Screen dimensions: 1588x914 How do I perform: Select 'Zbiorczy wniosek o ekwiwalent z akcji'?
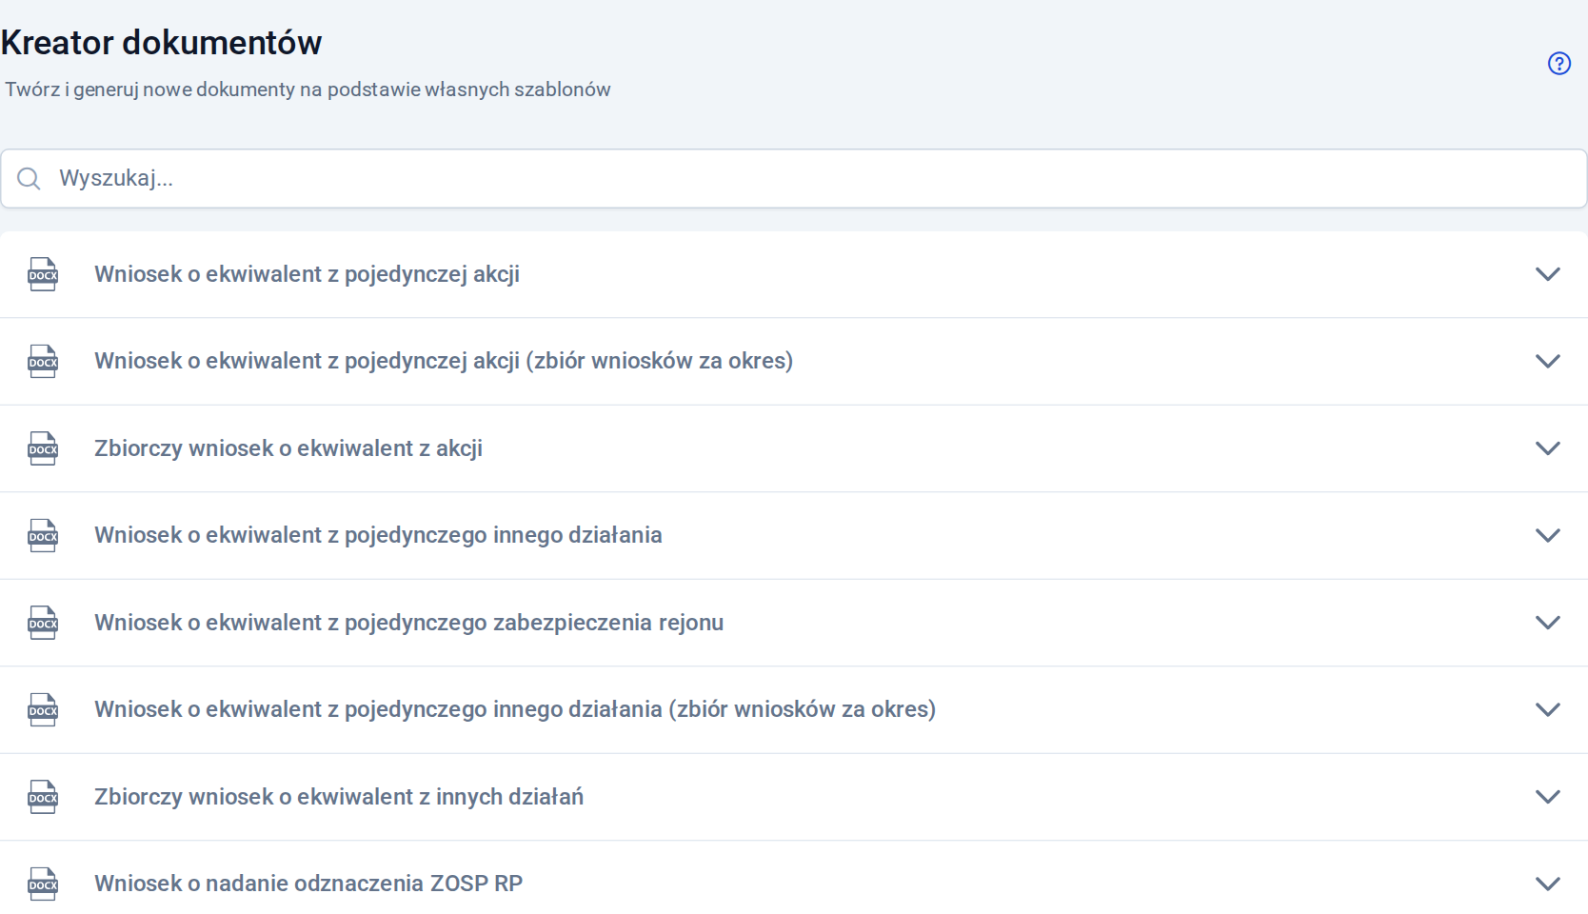coord(288,448)
